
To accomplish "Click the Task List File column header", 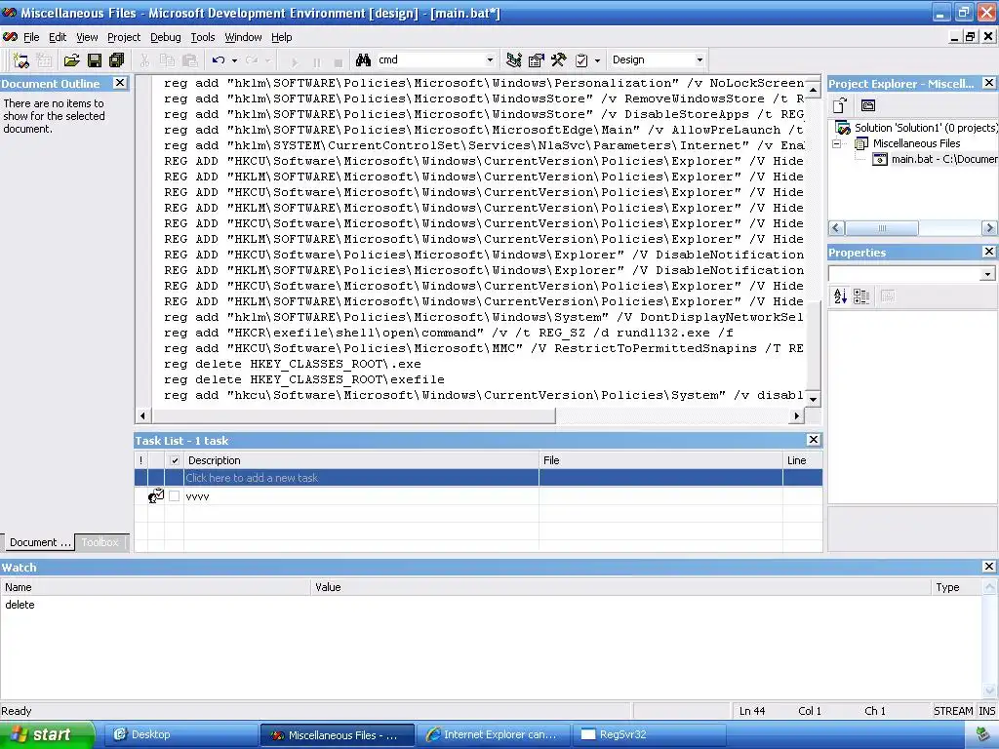I will point(660,460).
